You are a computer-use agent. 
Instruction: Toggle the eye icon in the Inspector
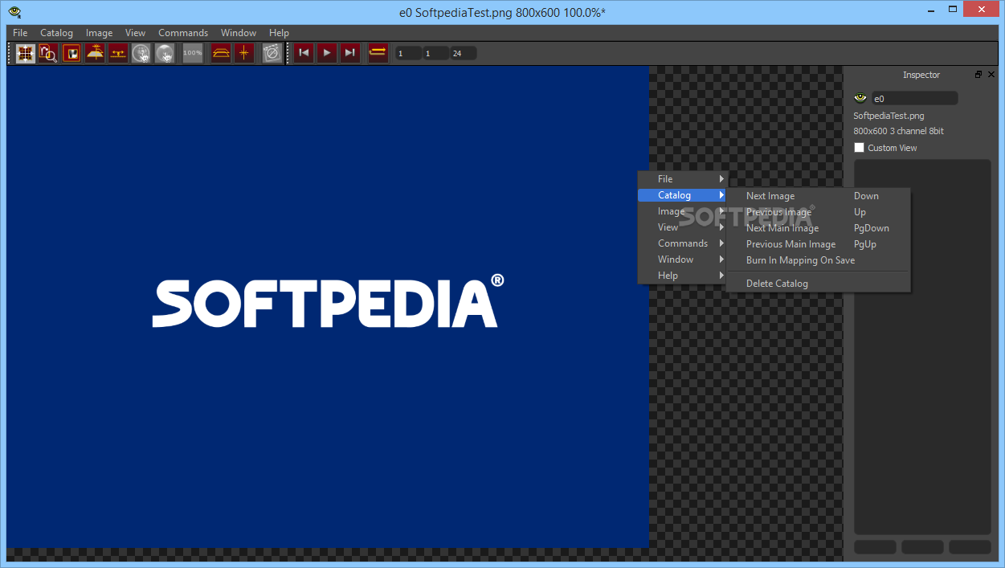(x=860, y=98)
